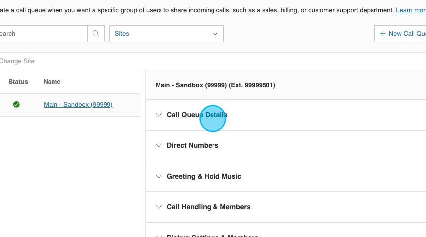Click the chevron beside Greeting & Hold Music
426x237 pixels.
pyautogui.click(x=159, y=177)
